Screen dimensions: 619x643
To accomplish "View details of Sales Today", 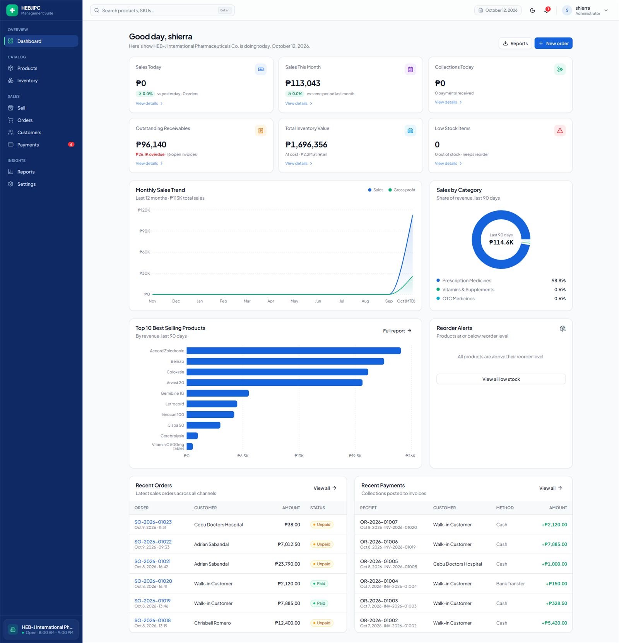I will (x=149, y=103).
